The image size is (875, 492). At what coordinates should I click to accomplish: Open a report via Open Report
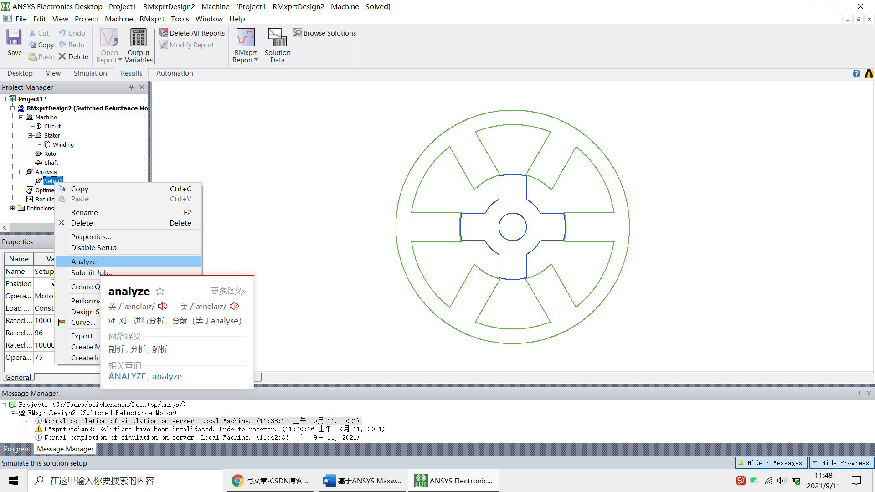108,45
